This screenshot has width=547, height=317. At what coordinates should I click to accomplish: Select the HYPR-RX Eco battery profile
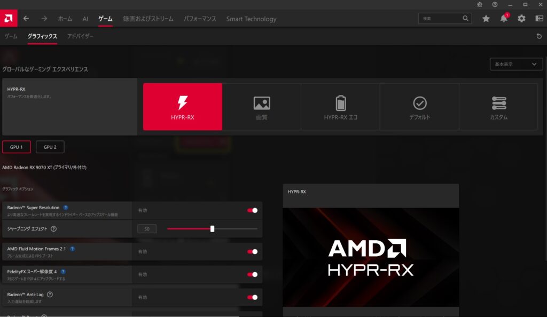coord(340,107)
